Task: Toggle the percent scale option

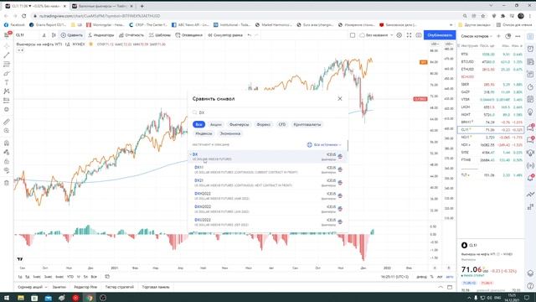Action: 432,277
